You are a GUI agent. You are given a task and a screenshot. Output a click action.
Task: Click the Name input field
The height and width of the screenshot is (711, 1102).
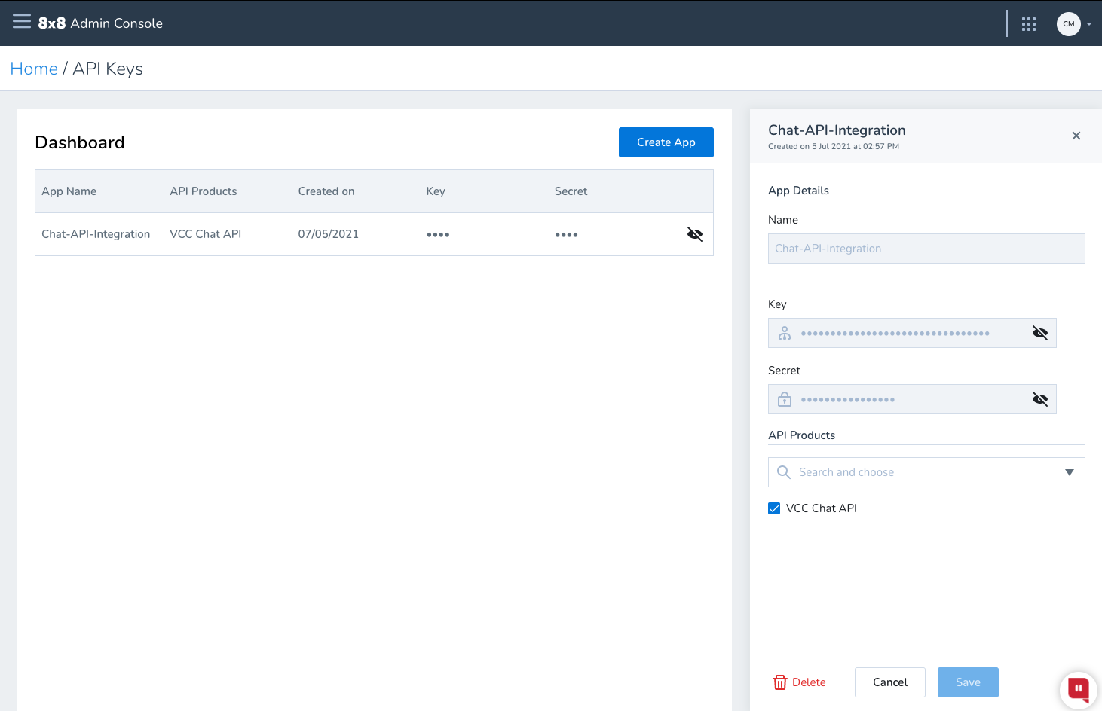point(926,249)
